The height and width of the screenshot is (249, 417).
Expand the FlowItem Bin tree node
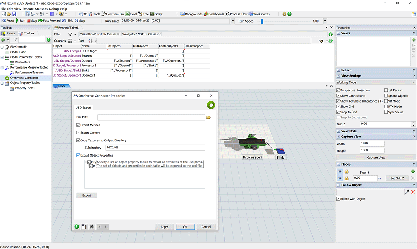pyautogui.click(x=2, y=47)
